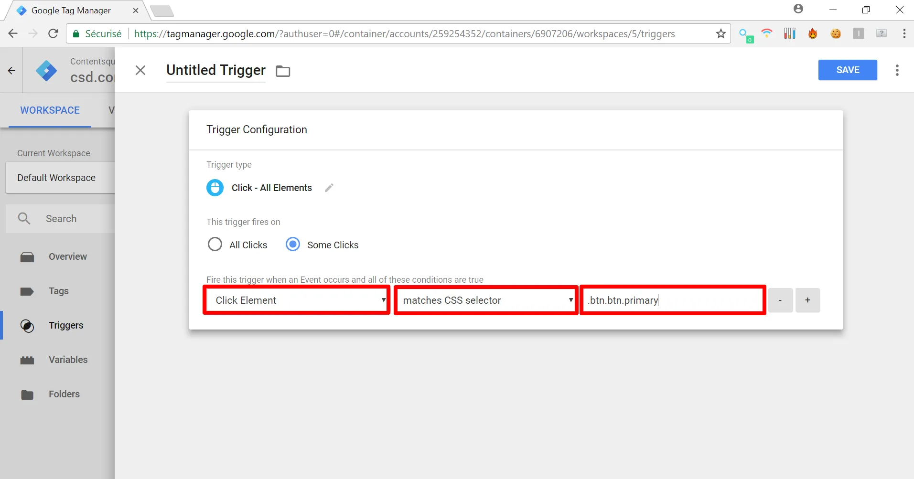Screen dimensions: 914x479
Task: Click the back arrow in the GTM header
Action: coord(12,71)
